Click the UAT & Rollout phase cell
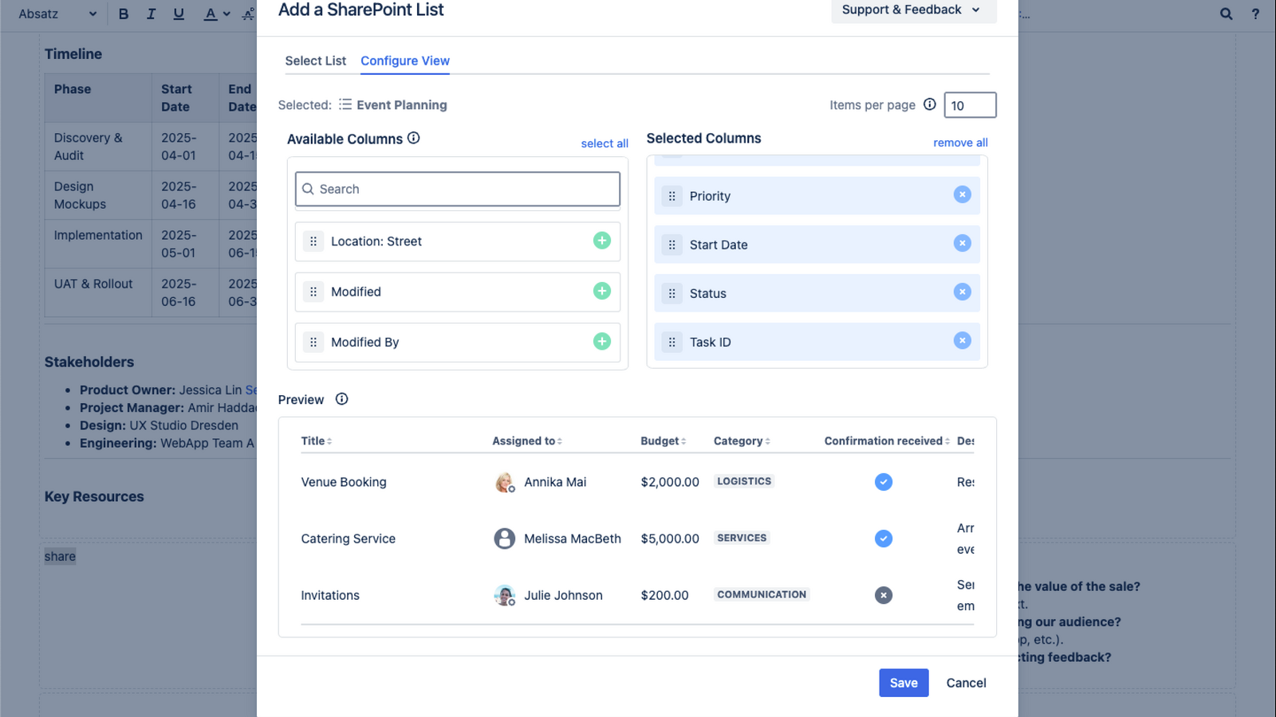The image size is (1276, 717). tap(98, 292)
